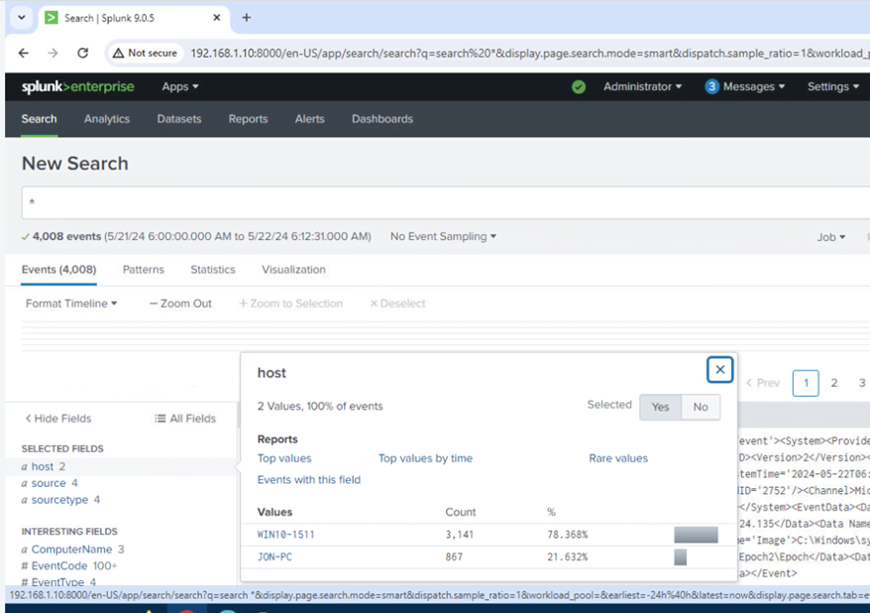
Task: Focus the browser address bar URL
Action: click(x=529, y=54)
